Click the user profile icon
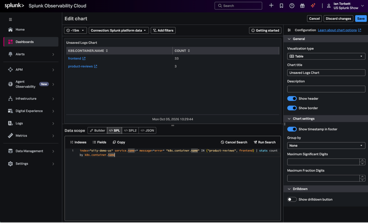This screenshot has height=223, width=368. [329, 6]
